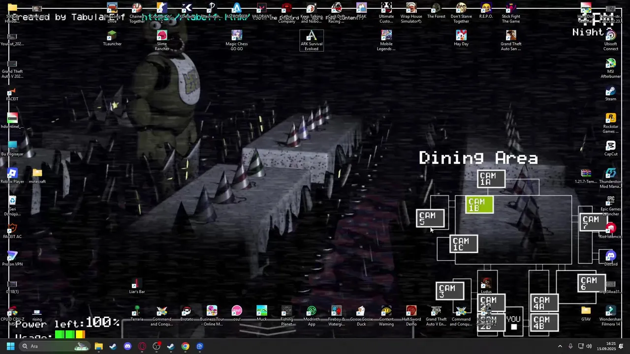The height and width of the screenshot is (354, 630).
Task: Launch R.E.P.O. desktop shortcut
Action: tap(486, 11)
